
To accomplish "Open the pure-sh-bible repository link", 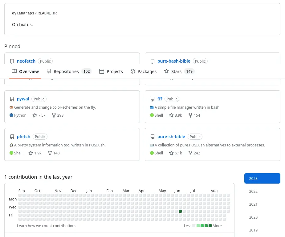I will click(x=171, y=137).
